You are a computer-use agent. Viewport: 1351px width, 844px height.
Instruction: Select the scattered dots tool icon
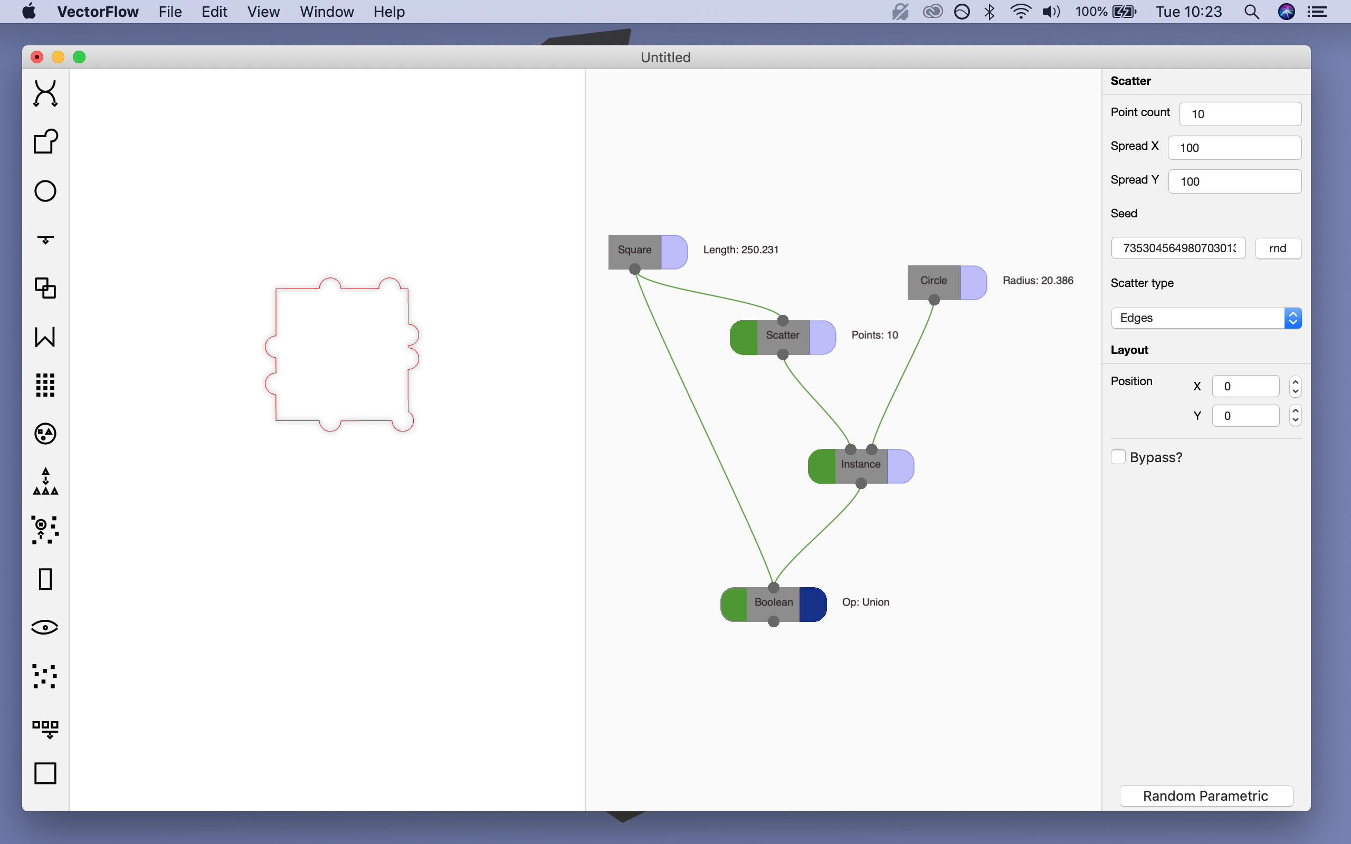[45, 676]
